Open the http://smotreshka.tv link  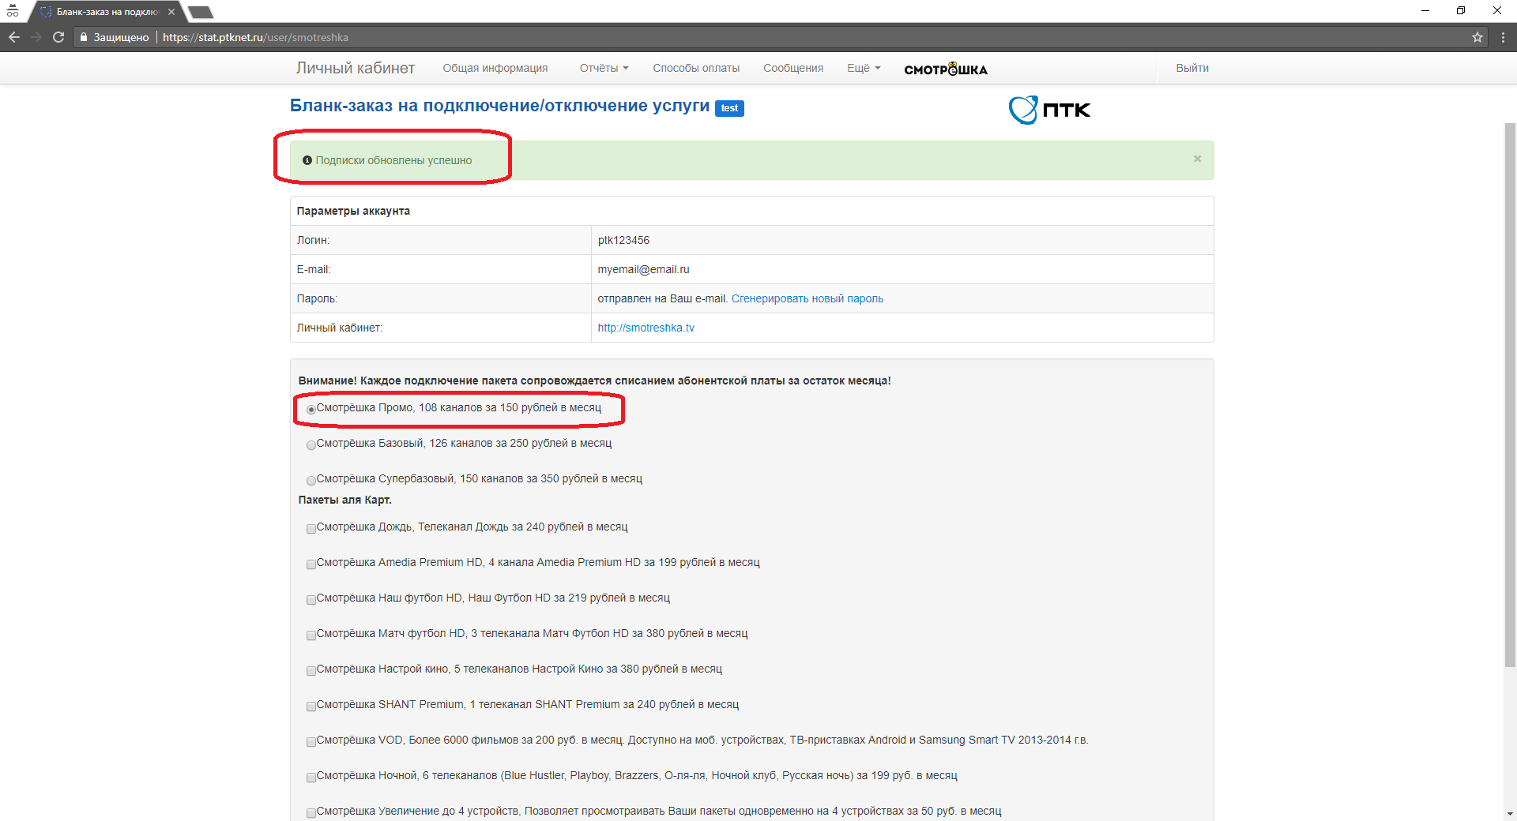[646, 328]
